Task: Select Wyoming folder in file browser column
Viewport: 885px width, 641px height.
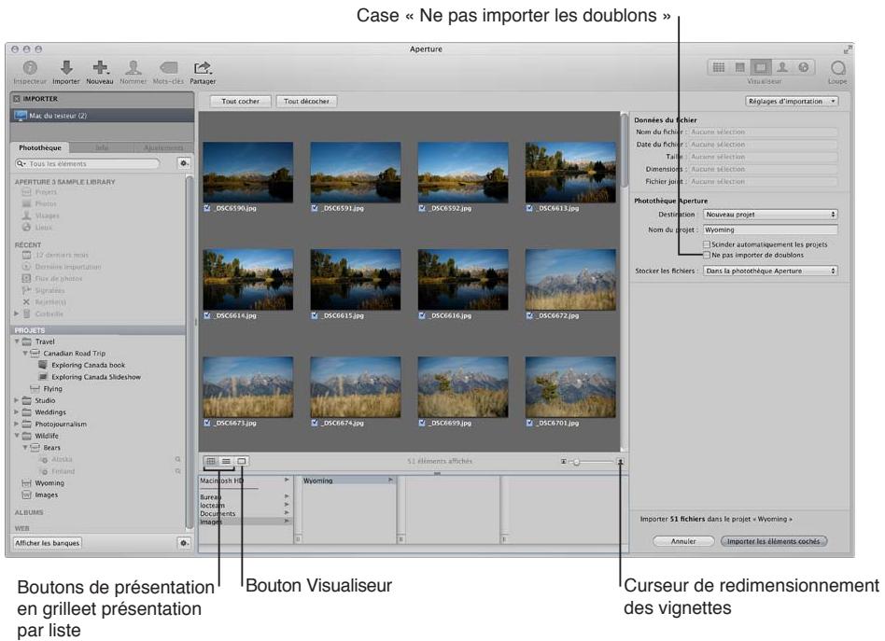Action: (x=349, y=481)
